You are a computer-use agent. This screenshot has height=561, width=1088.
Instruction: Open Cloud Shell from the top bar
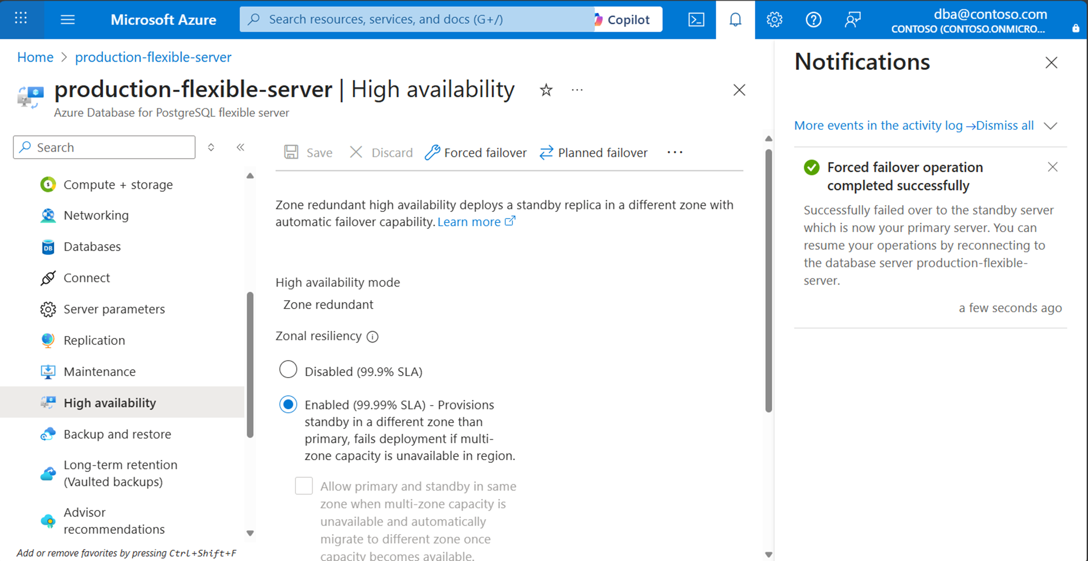(x=696, y=20)
